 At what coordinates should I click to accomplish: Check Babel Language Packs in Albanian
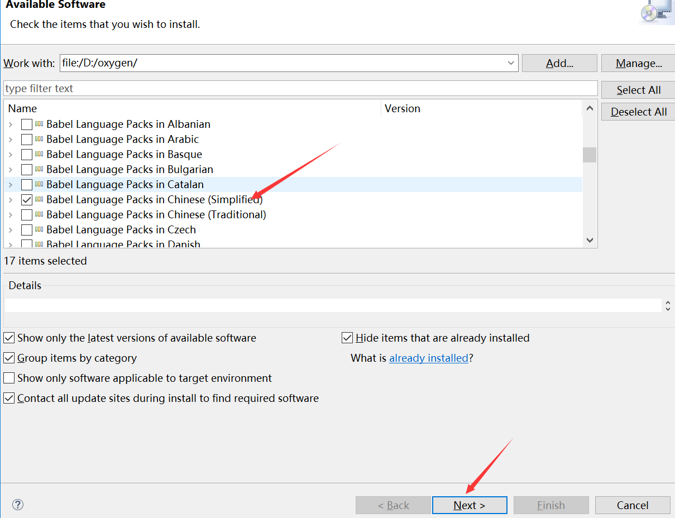26,124
